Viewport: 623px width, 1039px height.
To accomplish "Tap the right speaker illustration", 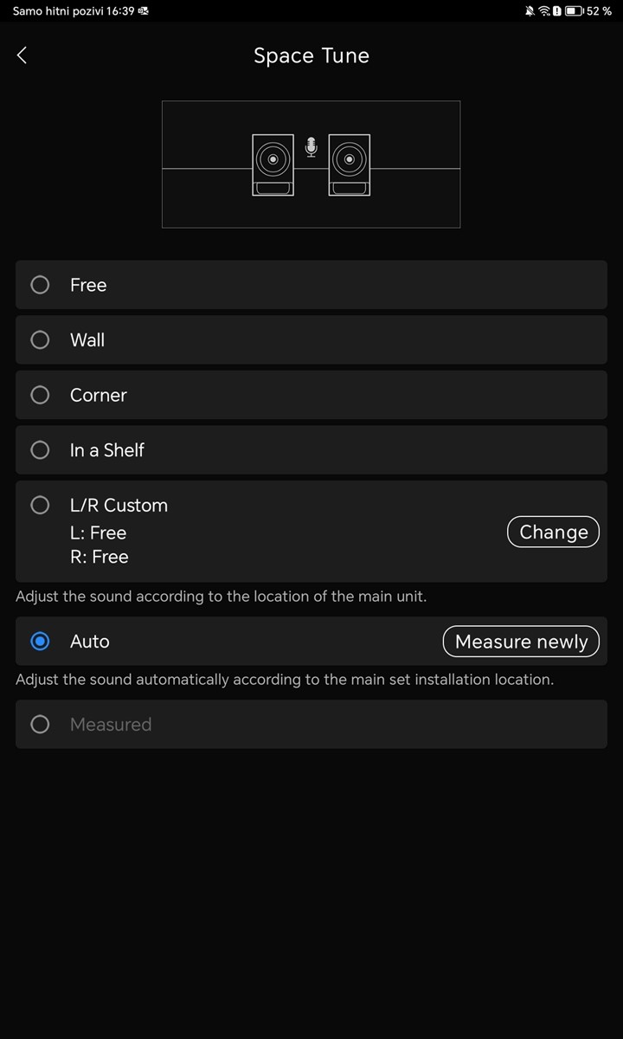I will [350, 165].
